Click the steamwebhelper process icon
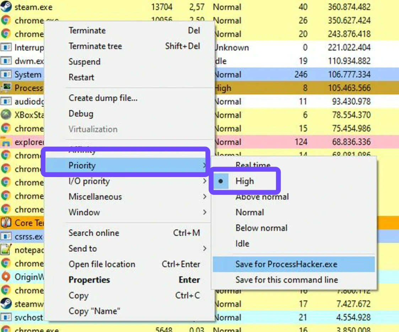This screenshot has width=399, height=332. click(6, 304)
